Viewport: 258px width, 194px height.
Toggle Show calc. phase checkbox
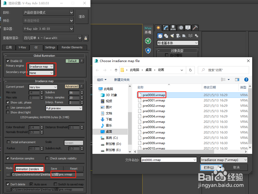(x=8, y=102)
